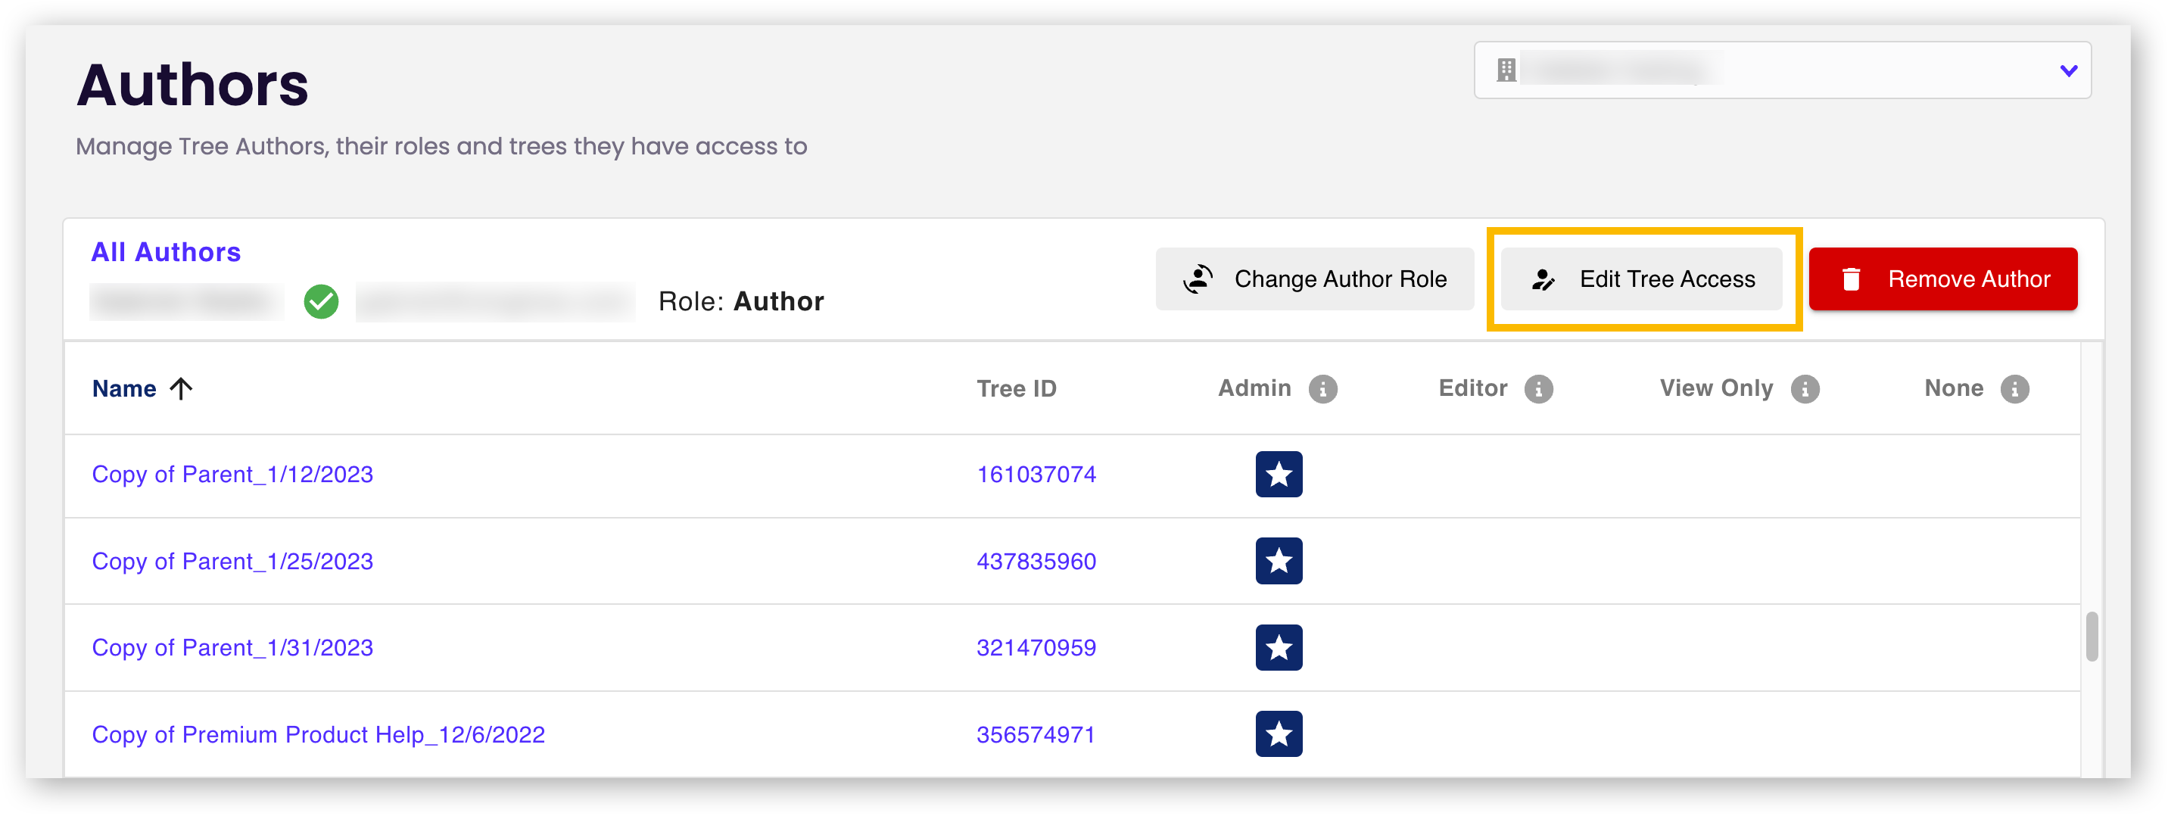
Task: Click Admin star for Copy of Premium Product Help
Action: pyautogui.click(x=1279, y=734)
